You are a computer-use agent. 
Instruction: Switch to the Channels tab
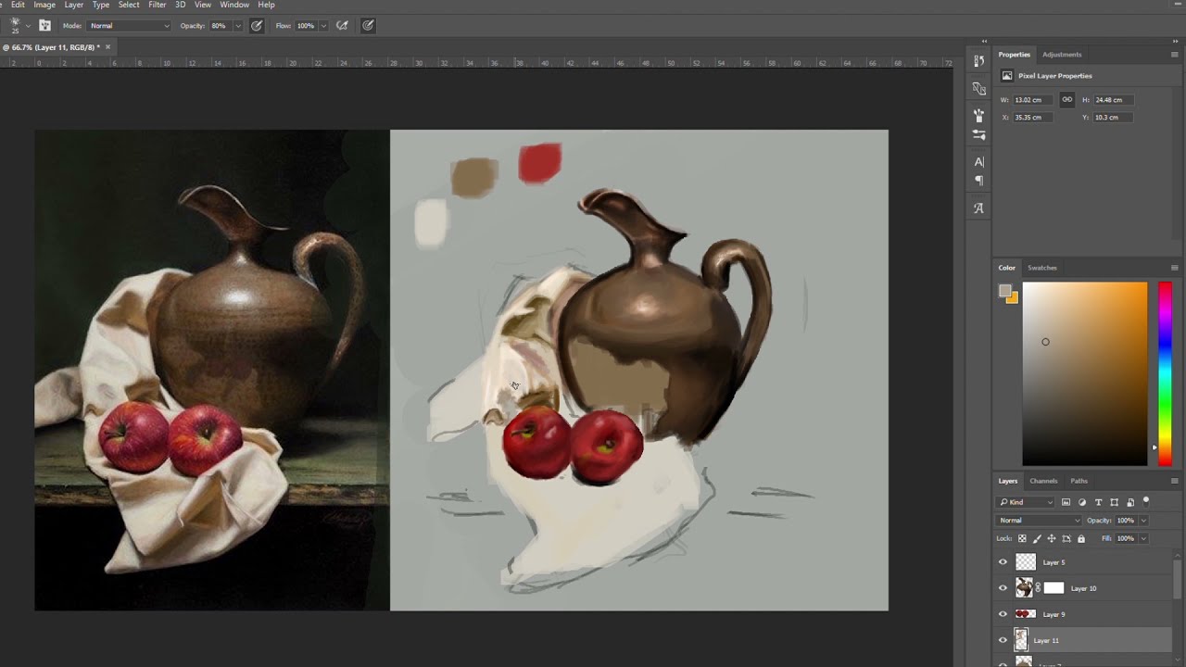(x=1043, y=481)
